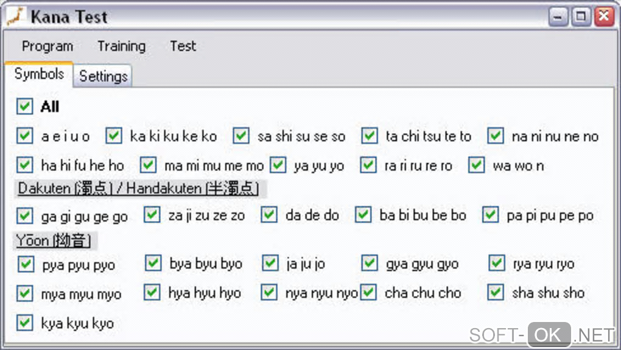621x350 pixels.
Task: Uncheck the 'wa wo n' checkbox
Action: [477, 165]
